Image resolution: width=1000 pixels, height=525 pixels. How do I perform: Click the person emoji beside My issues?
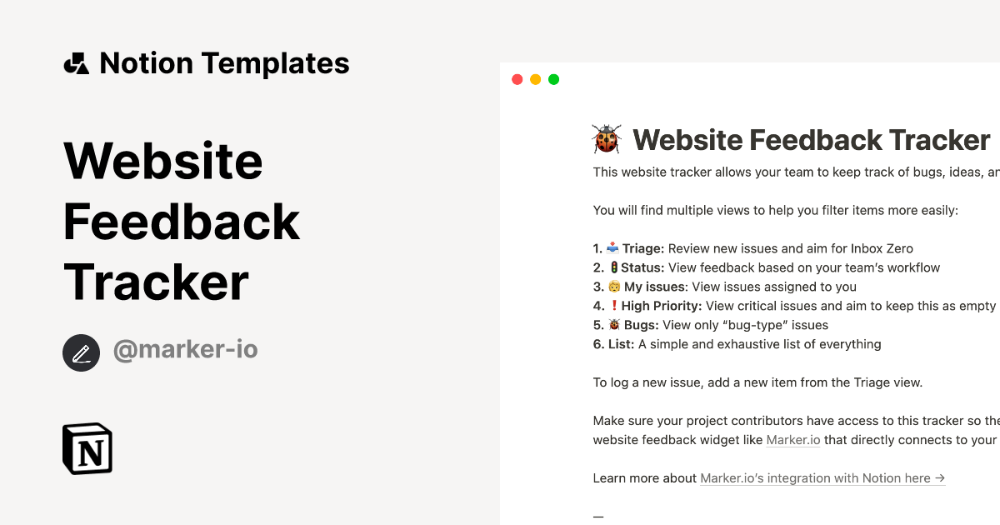point(613,286)
